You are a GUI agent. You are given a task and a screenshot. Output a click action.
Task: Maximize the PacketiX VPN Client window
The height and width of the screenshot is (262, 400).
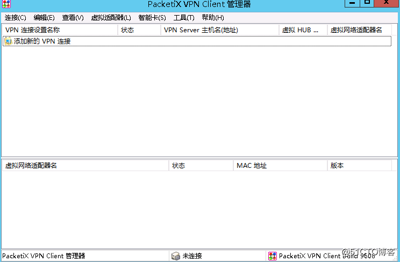[x=367, y=3]
